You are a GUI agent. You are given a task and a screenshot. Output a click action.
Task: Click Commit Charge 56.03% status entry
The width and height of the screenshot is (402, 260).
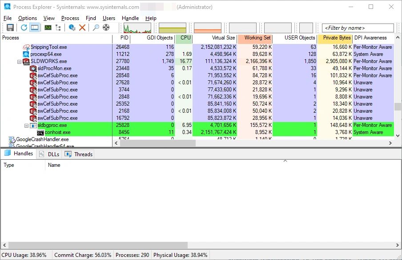[83, 255]
